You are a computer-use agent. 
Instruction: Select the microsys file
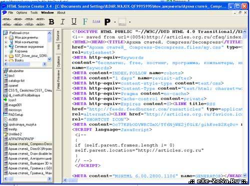point(15,110)
